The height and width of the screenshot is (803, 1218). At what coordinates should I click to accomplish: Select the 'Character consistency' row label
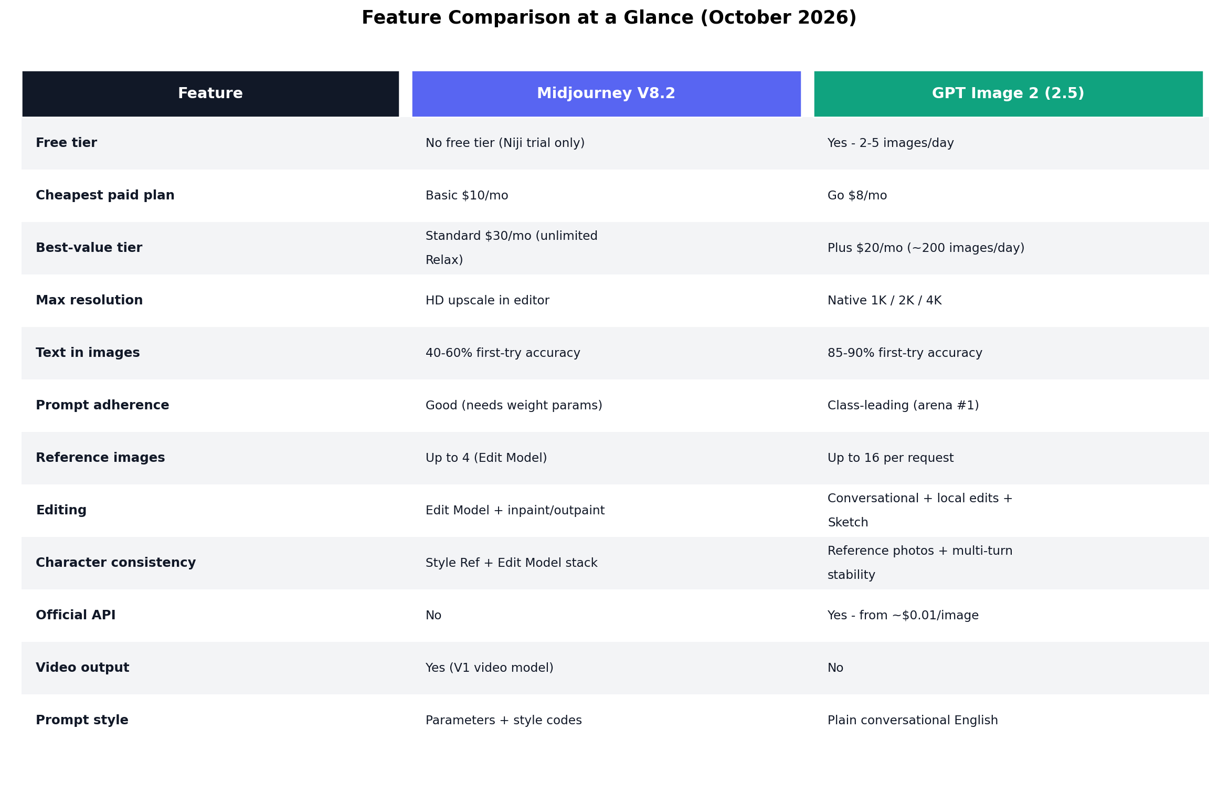coord(115,563)
